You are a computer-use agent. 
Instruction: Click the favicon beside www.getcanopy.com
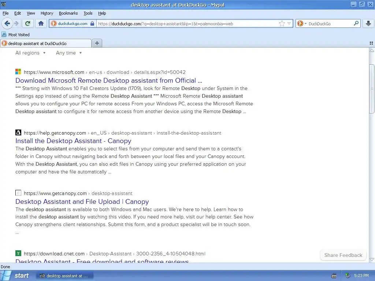click(x=18, y=193)
